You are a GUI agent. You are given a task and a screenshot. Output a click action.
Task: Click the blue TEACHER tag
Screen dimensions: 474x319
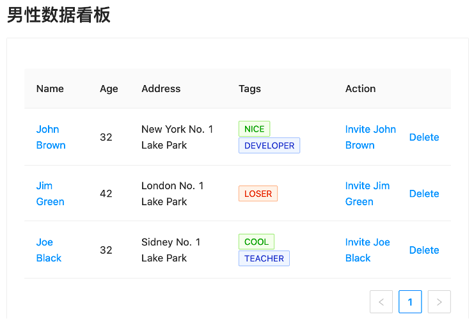[x=264, y=258]
